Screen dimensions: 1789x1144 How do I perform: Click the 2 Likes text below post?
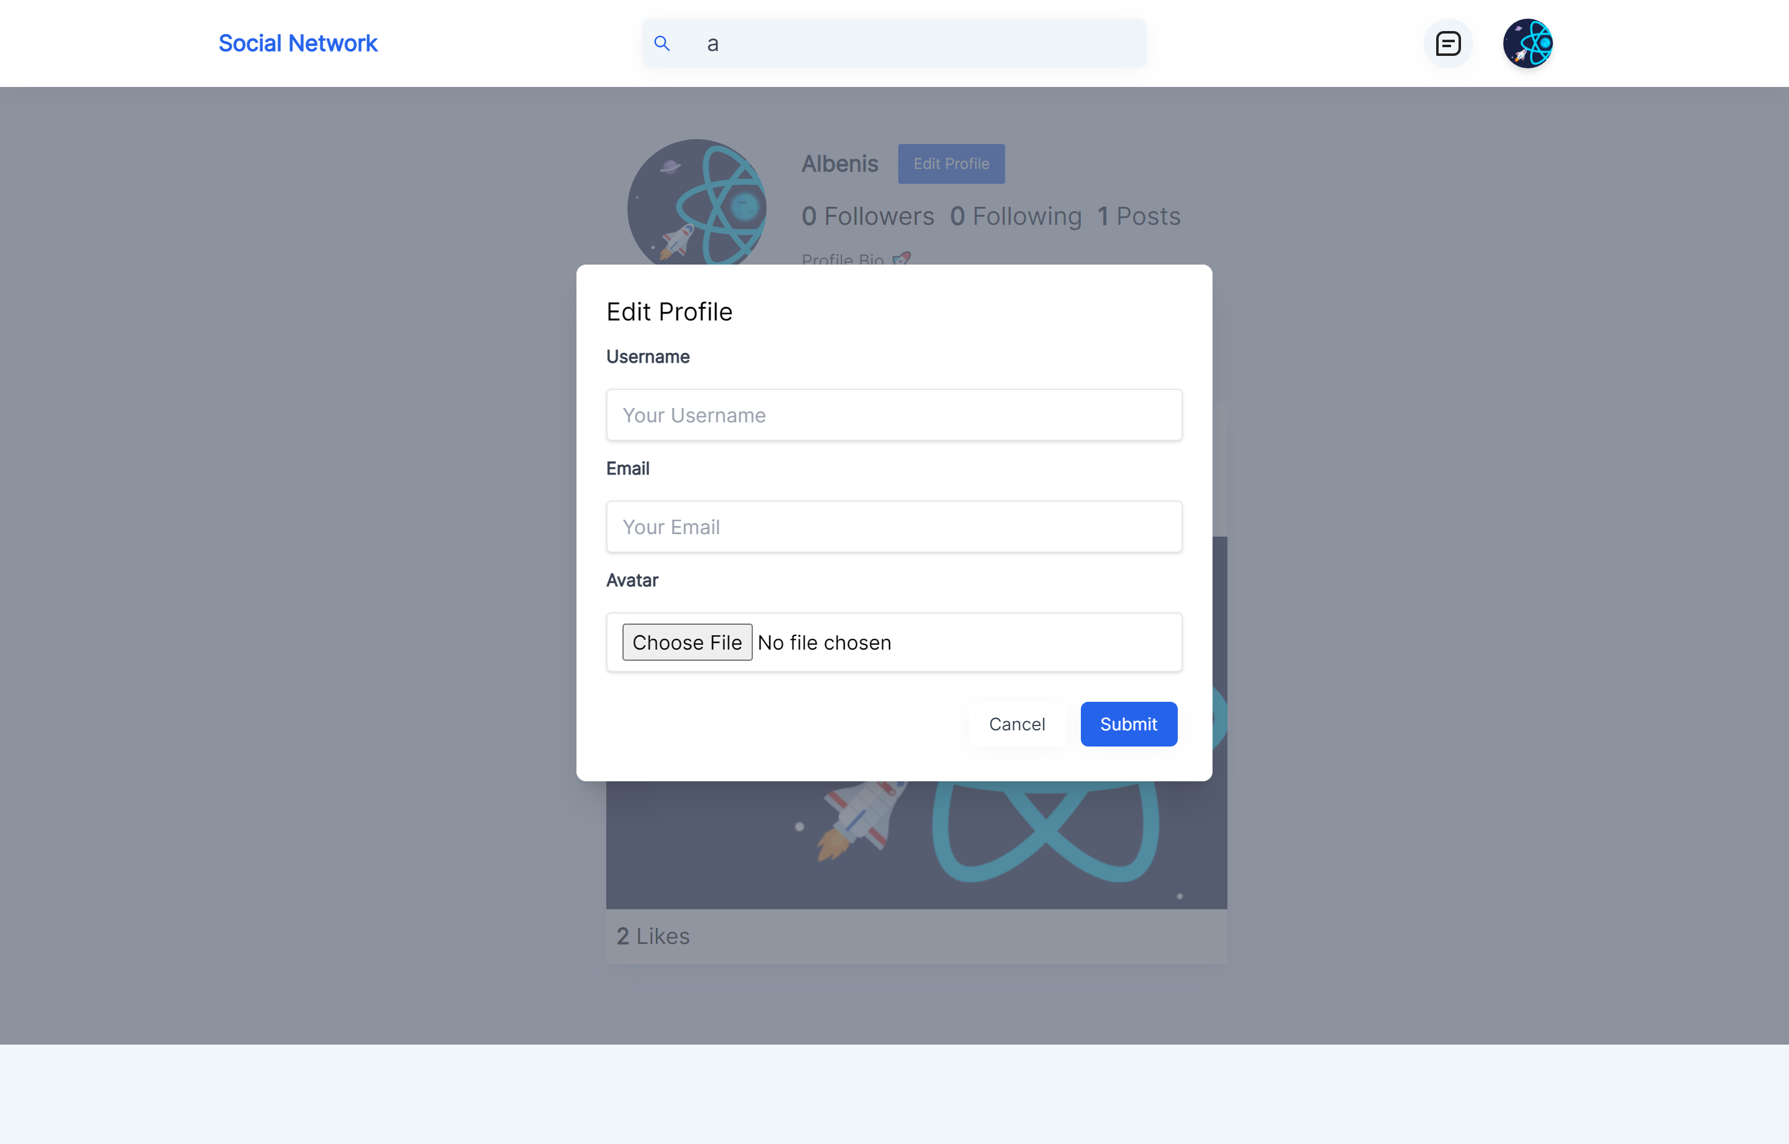click(652, 935)
